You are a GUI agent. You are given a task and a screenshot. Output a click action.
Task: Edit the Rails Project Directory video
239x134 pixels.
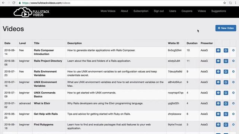(226, 61)
